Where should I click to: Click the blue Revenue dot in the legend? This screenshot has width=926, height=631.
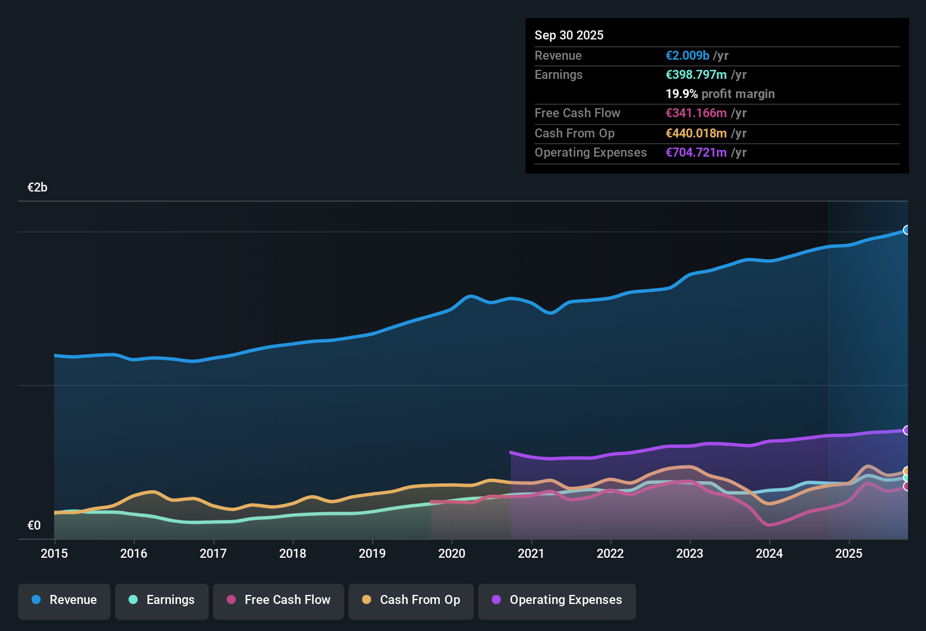click(x=36, y=600)
